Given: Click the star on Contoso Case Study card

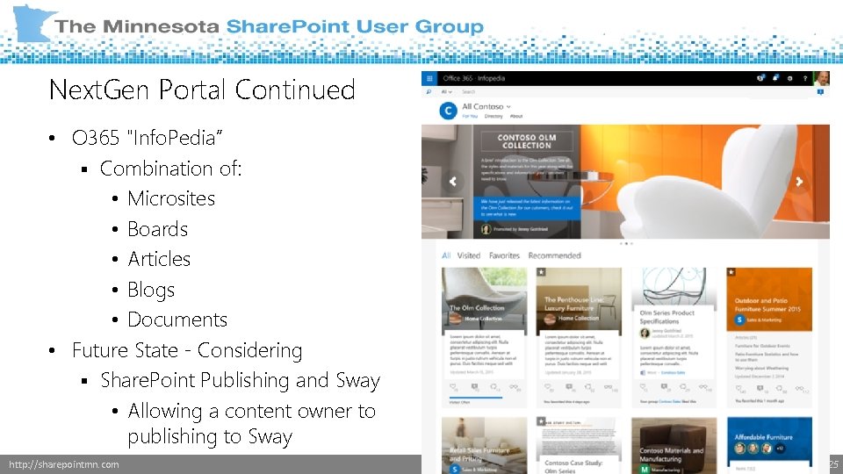Looking at the screenshot, I should pyautogui.click(x=542, y=422).
